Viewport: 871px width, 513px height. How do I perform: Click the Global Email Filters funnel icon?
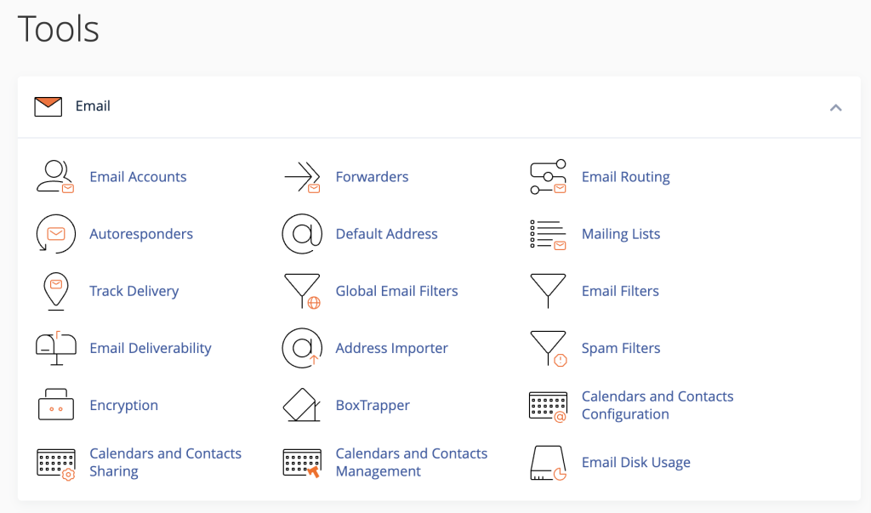tap(303, 291)
